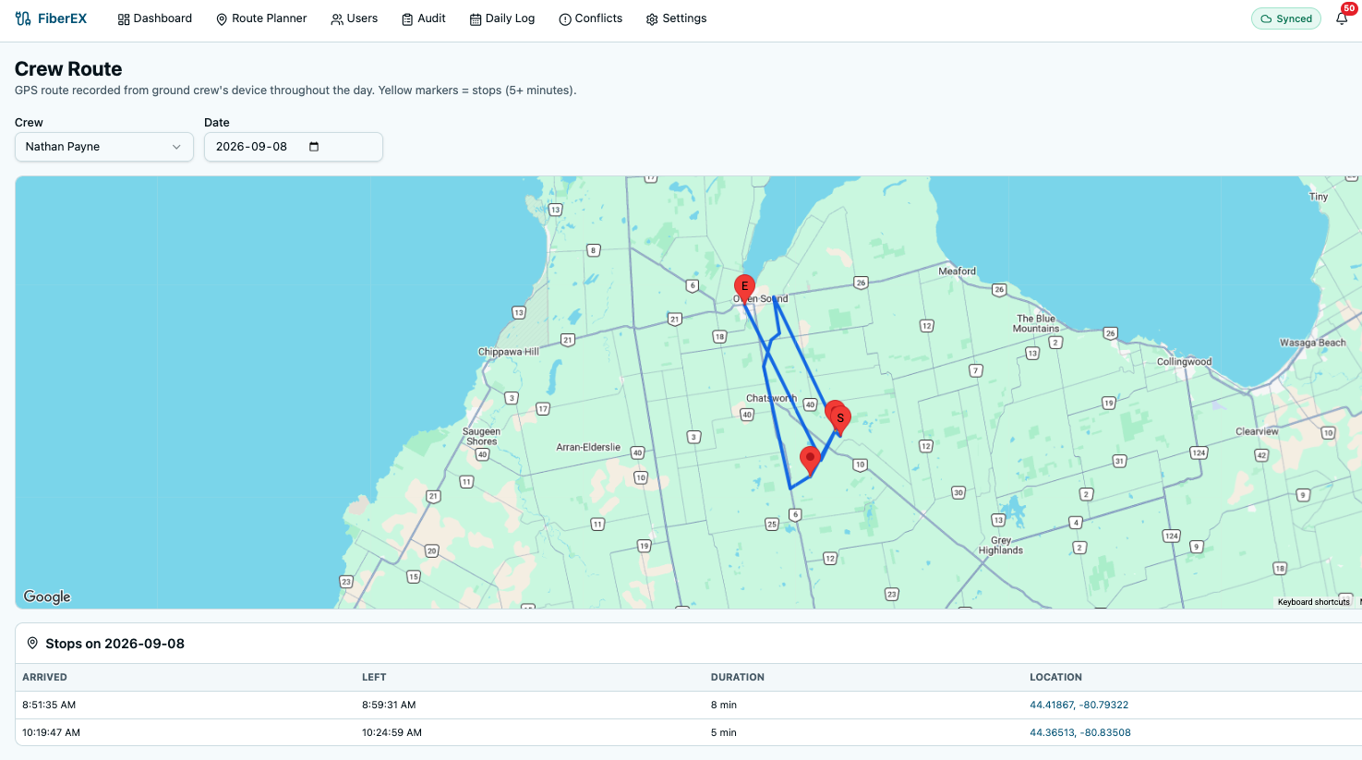This screenshot has height=760, width=1362.
Task: Click the Wasaga Beach map label
Action: click(1312, 343)
